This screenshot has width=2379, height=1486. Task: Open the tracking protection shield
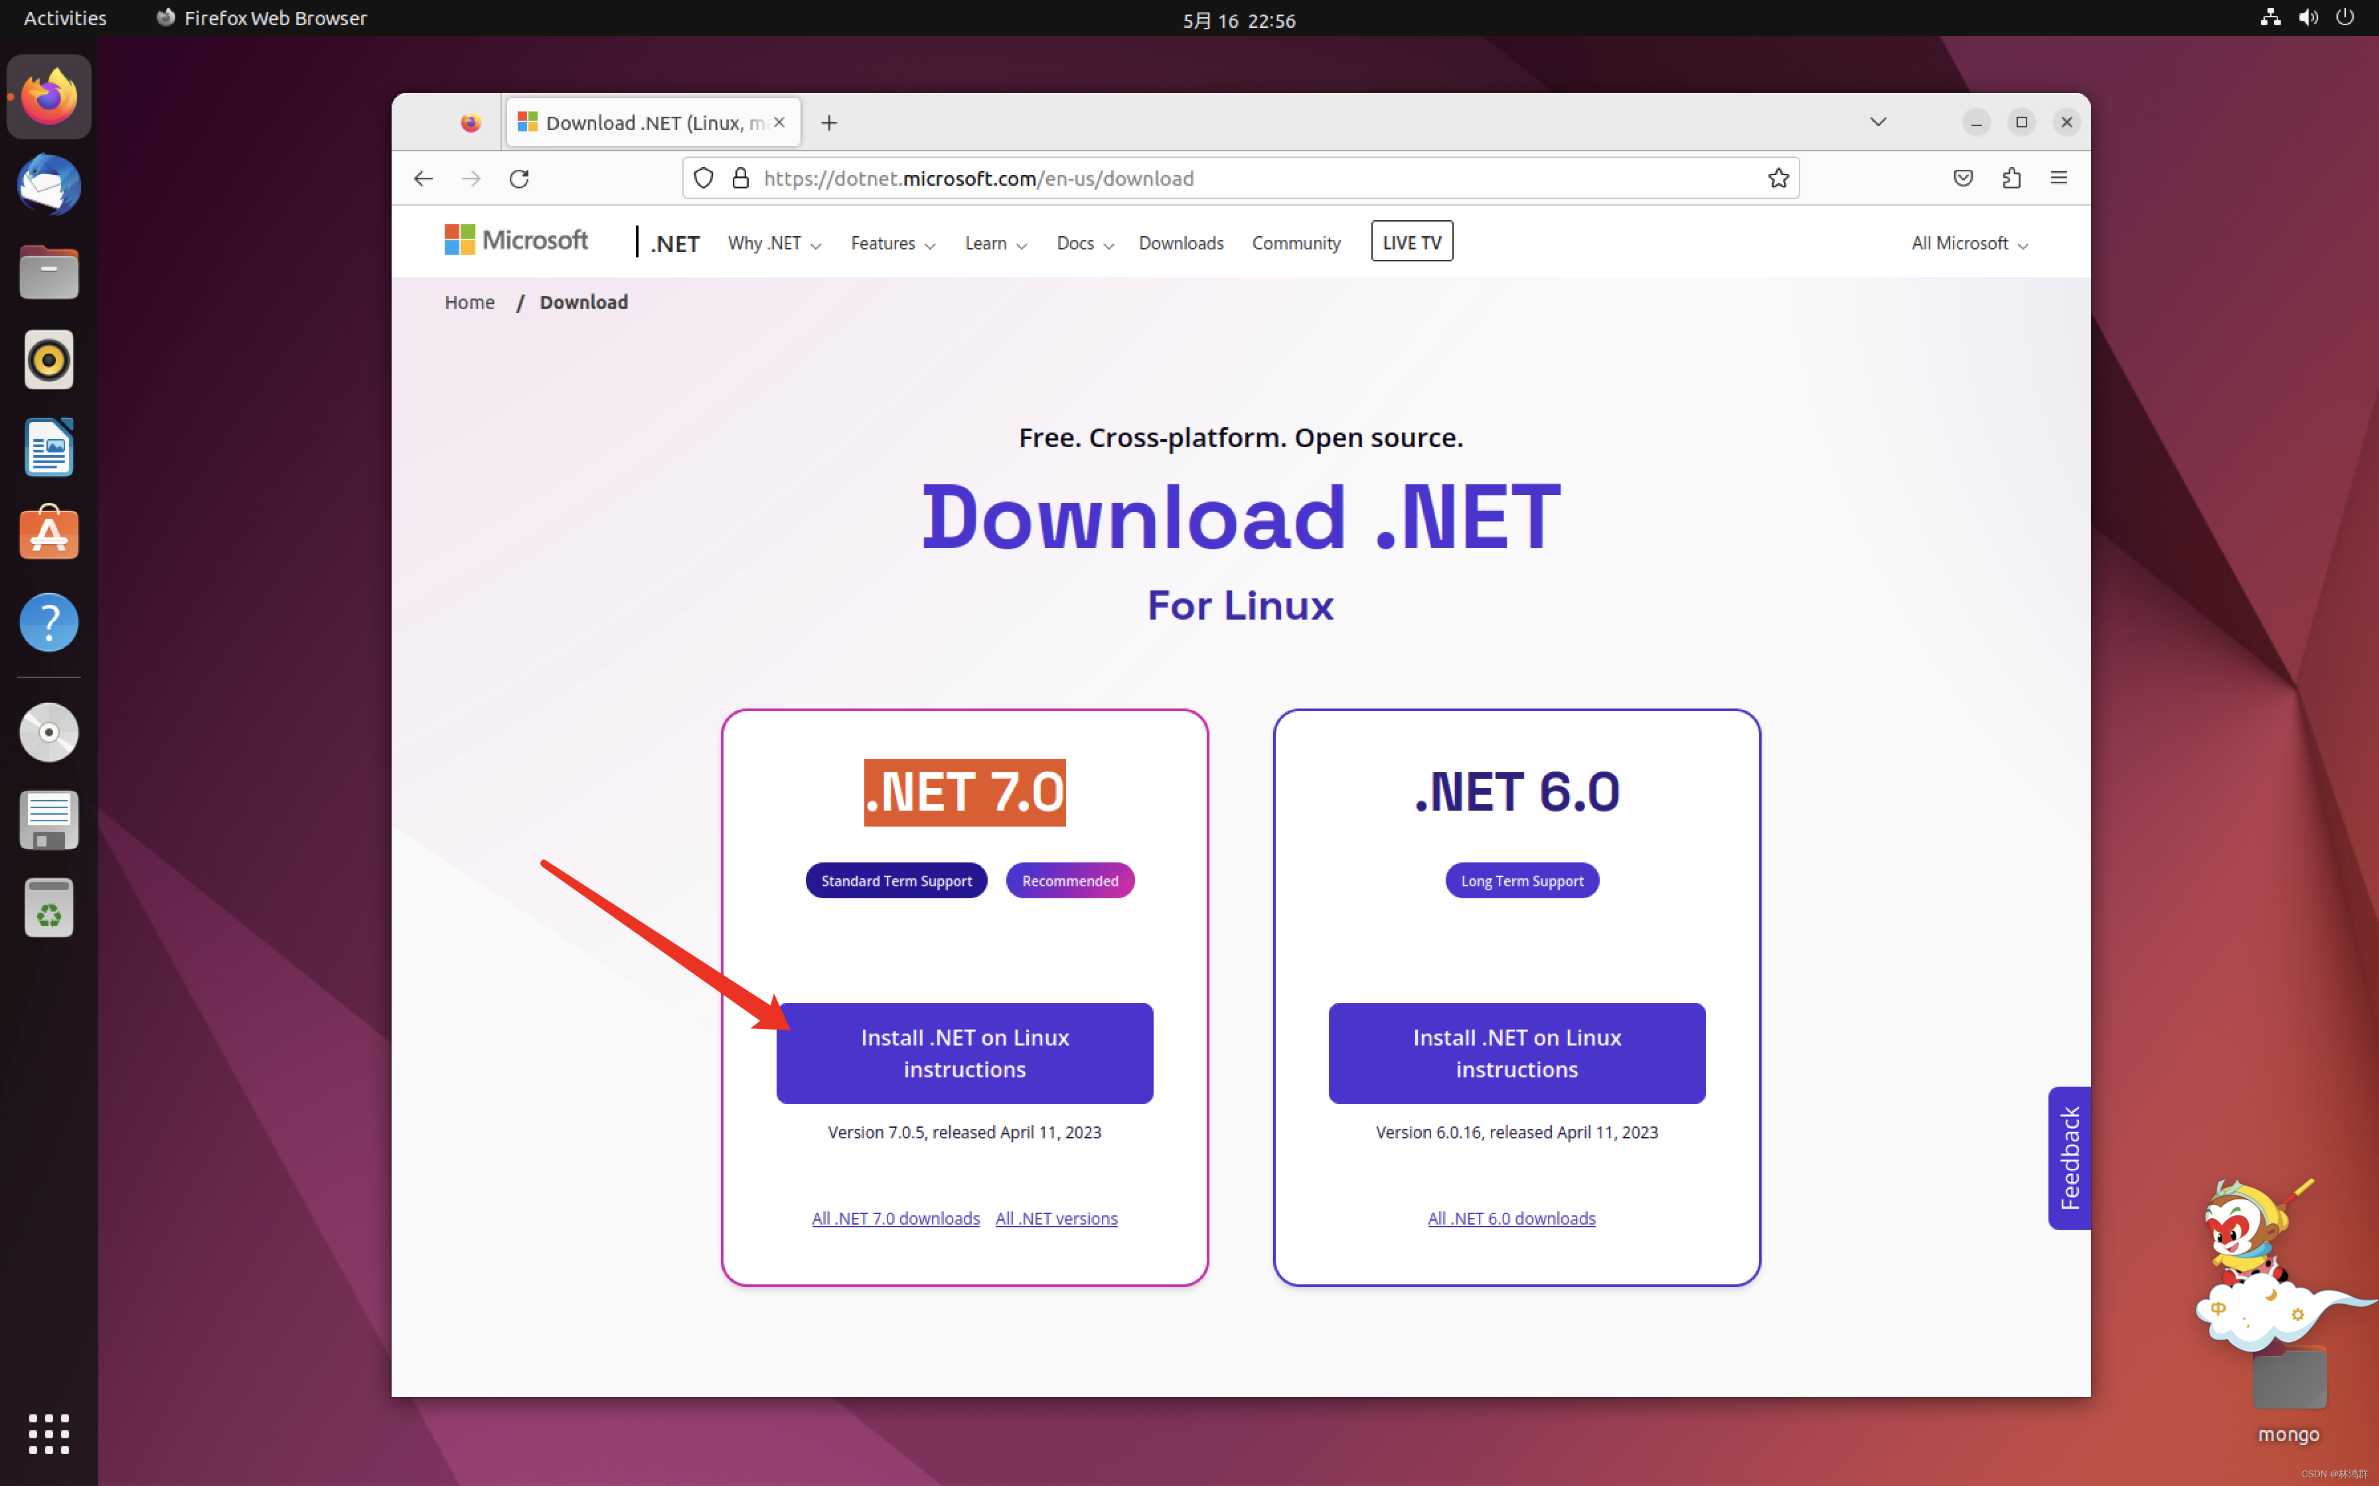(704, 178)
